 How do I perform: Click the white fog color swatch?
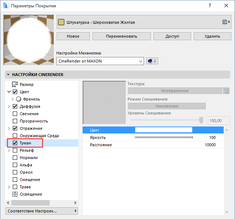(164, 130)
